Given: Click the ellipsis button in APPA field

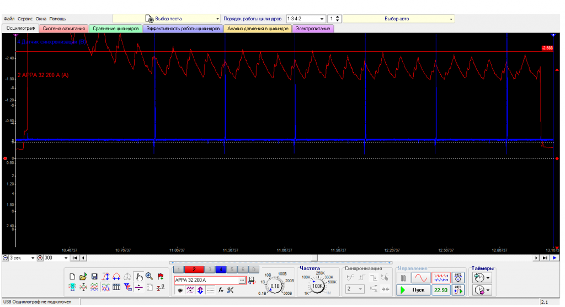Looking at the screenshot, I should [x=242, y=280].
